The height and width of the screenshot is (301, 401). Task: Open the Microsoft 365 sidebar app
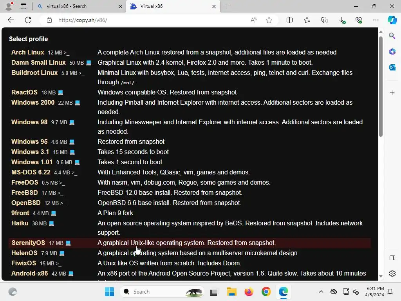click(392, 52)
